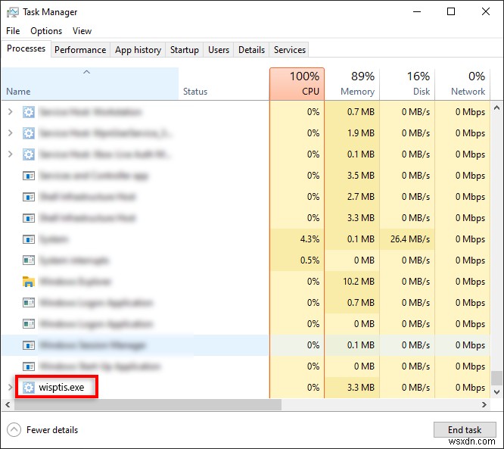
Task: Maximize the Task Manager window
Action: 451,12
